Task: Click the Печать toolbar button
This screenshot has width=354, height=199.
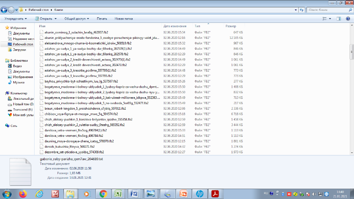Action: click(x=102, y=19)
